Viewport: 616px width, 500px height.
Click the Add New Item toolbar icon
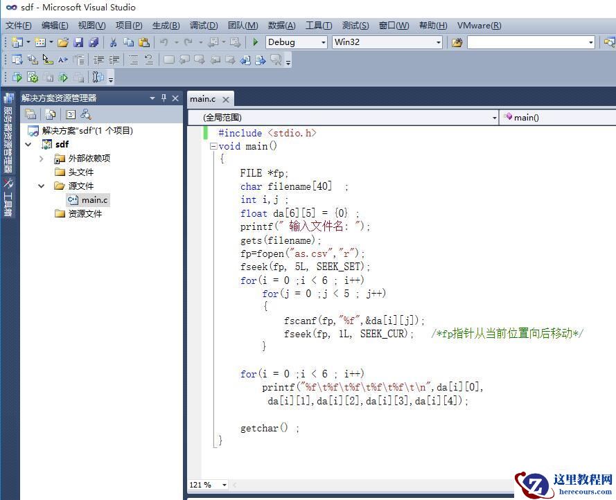coord(39,42)
